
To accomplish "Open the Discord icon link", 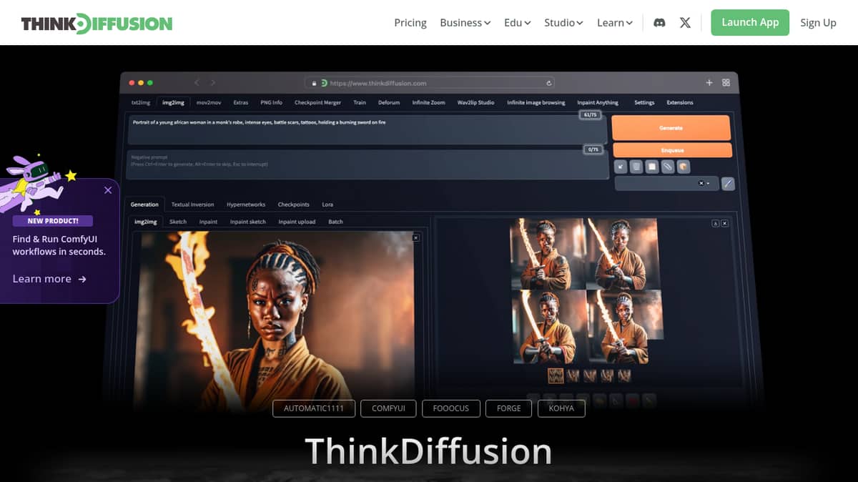I will click(x=659, y=23).
